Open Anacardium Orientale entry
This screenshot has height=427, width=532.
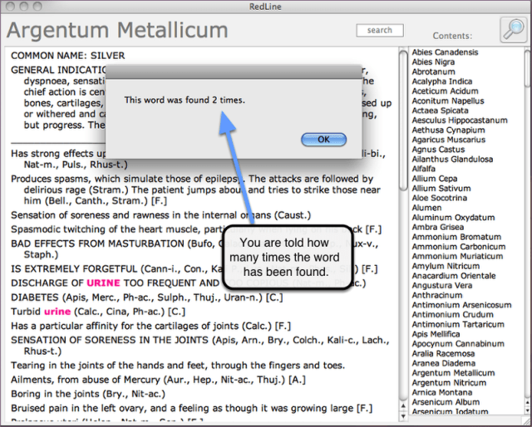tap(454, 276)
